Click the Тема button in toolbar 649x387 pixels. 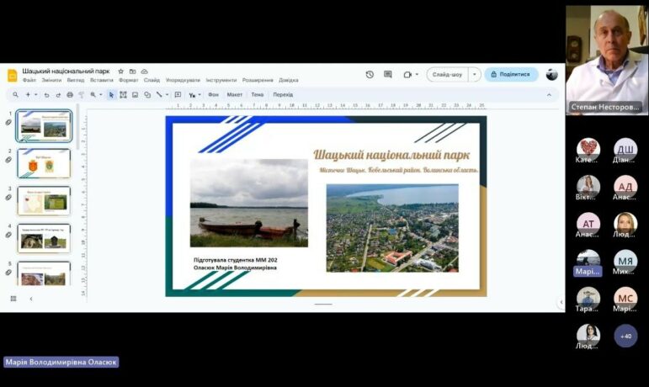[257, 95]
